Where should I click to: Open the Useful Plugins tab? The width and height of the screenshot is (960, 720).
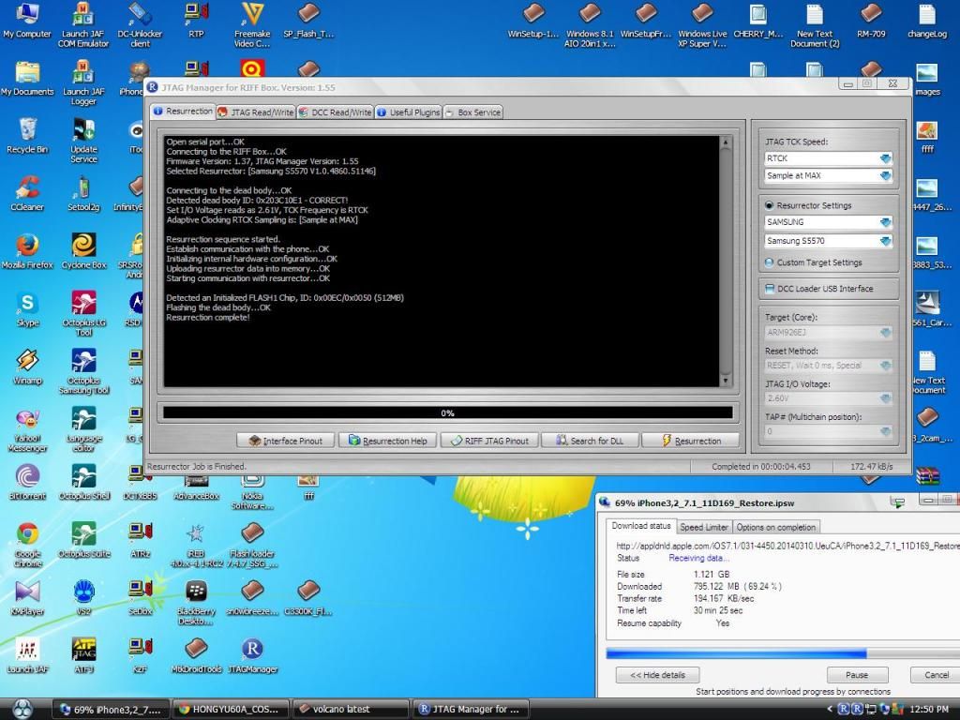tap(409, 112)
